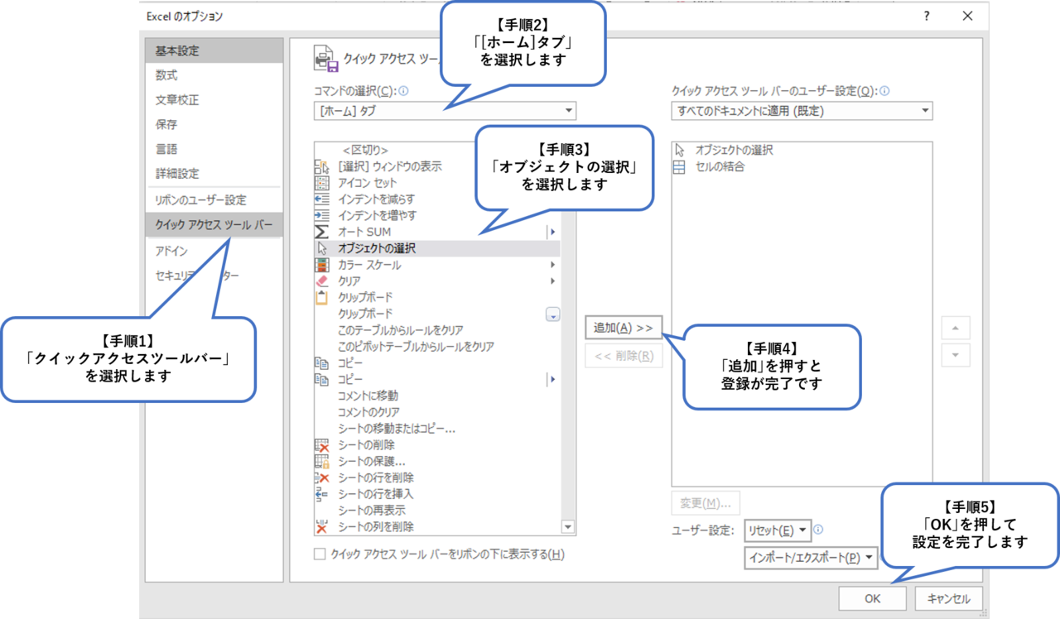Select the シートの削除 command icon
The image size is (1060, 619).
point(322,445)
